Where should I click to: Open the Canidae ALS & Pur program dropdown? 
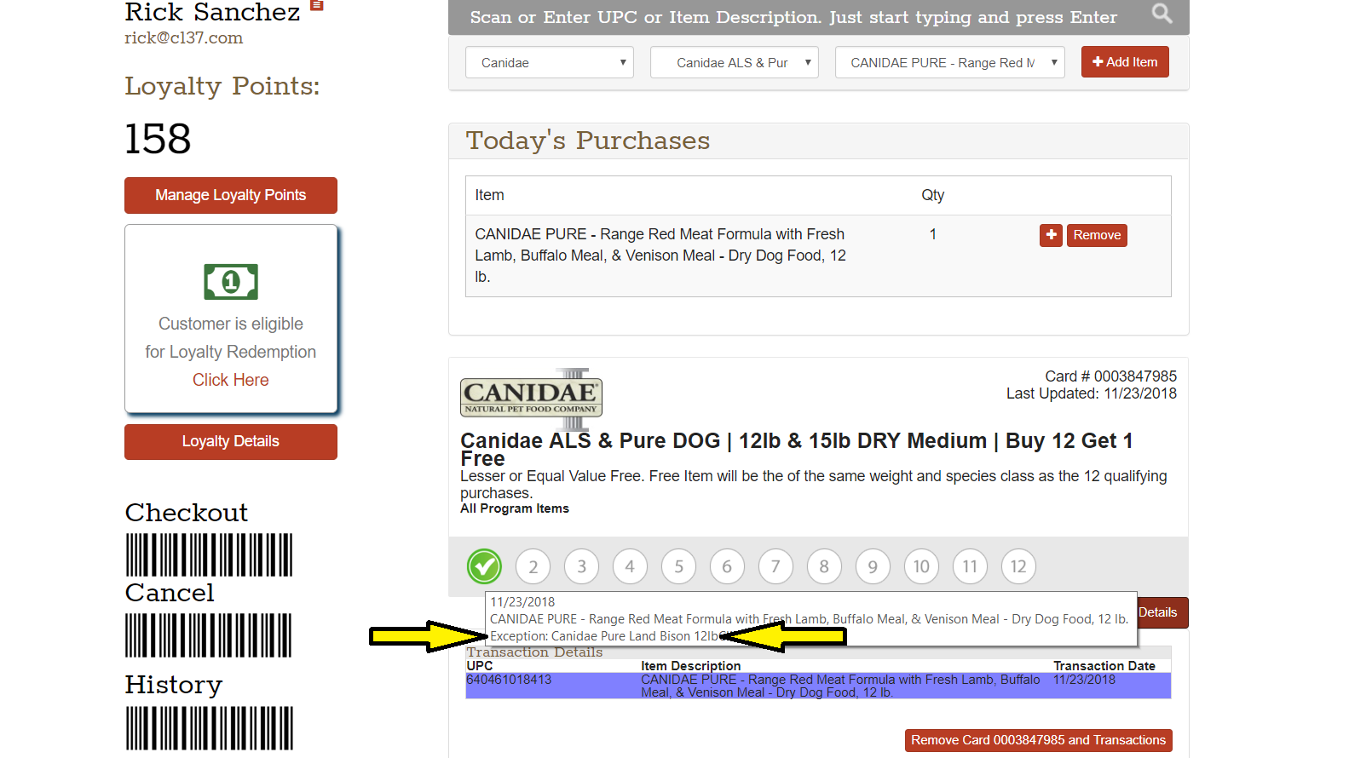click(735, 62)
